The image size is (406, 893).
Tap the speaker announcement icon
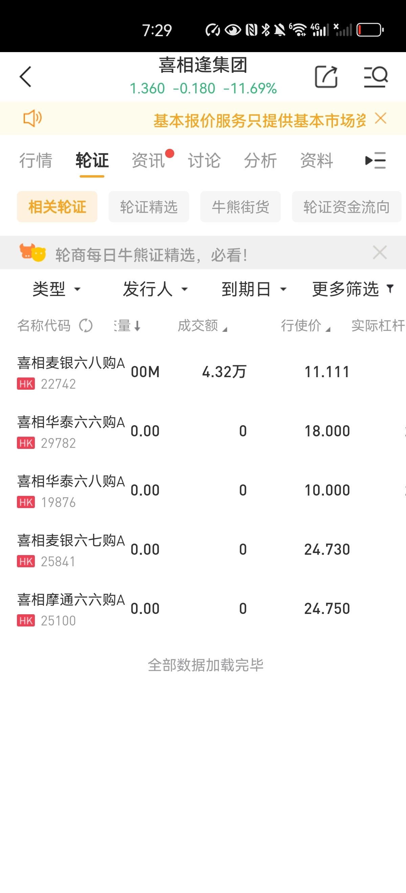tap(32, 118)
